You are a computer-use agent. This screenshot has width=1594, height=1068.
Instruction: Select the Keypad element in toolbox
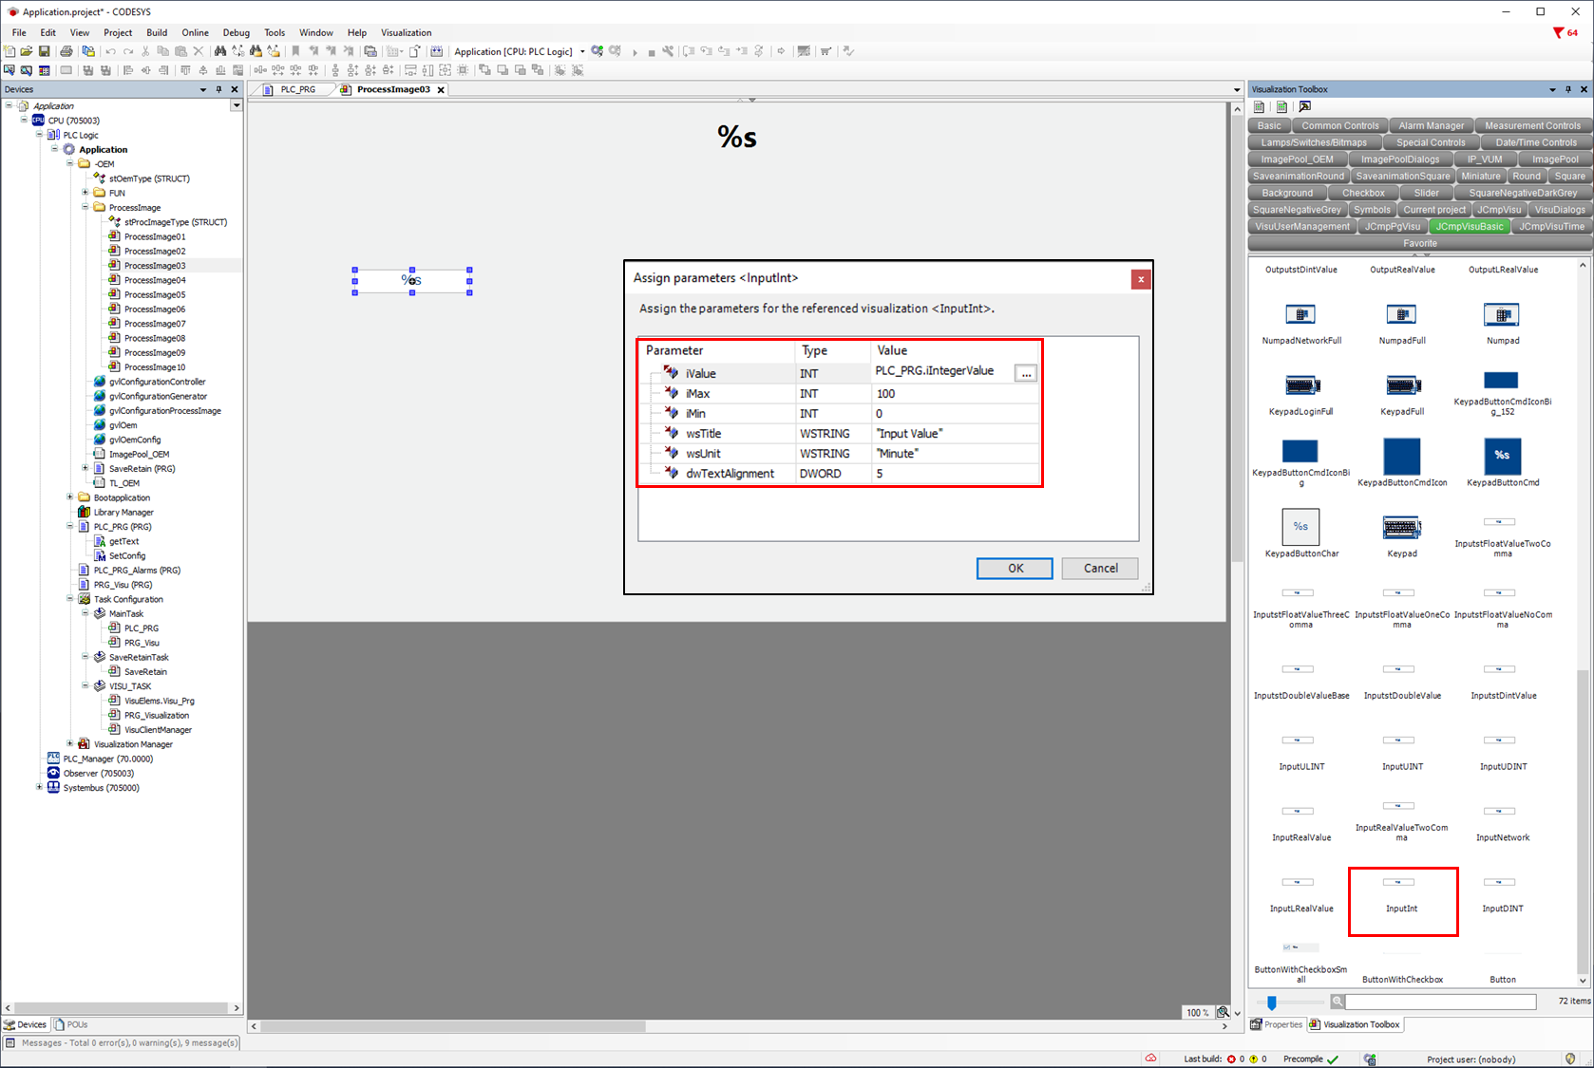tap(1401, 529)
